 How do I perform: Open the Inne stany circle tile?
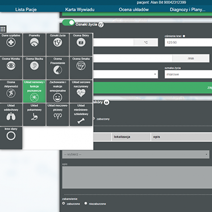[x=11, y=138]
